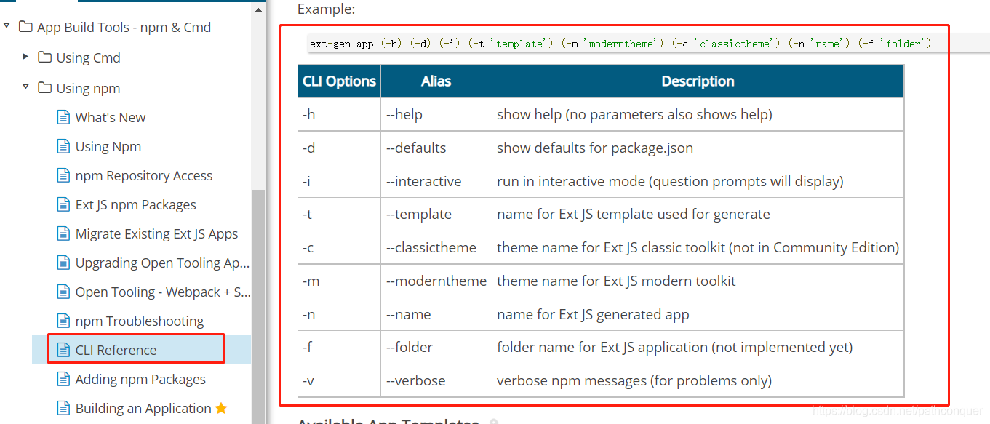Open the What's New page
Screen dimensions: 990x424
pos(111,117)
